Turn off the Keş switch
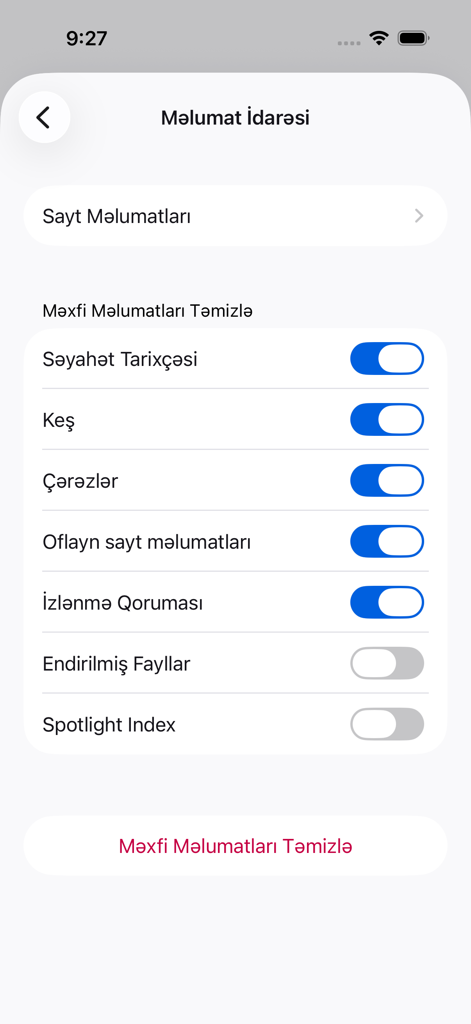471x1024 pixels. click(x=387, y=419)
